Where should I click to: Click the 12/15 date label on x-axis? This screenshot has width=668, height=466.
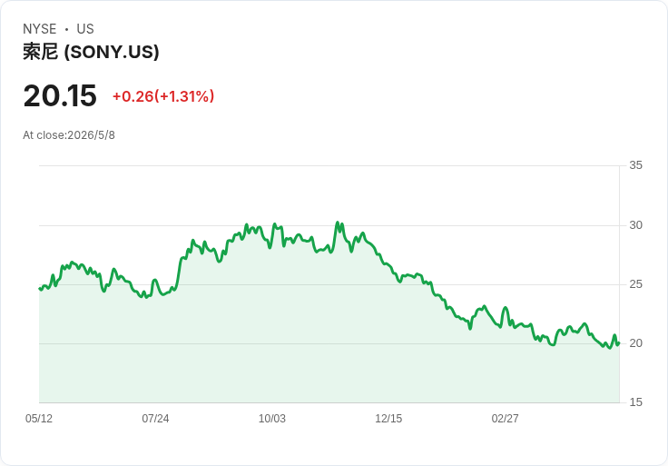point(388,419)
